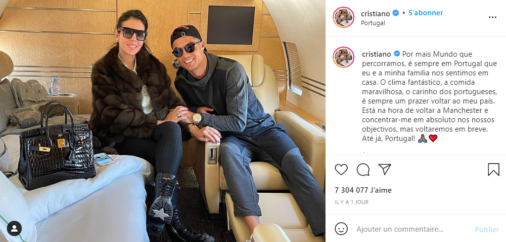Open header profile picture story ring
The width and height of the screenshot is (506, 242).
click(344, 17)
